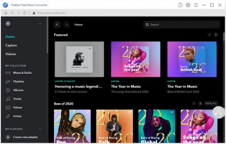
Task: Show previous Best of 2020 items arrow
Action: 194,103
